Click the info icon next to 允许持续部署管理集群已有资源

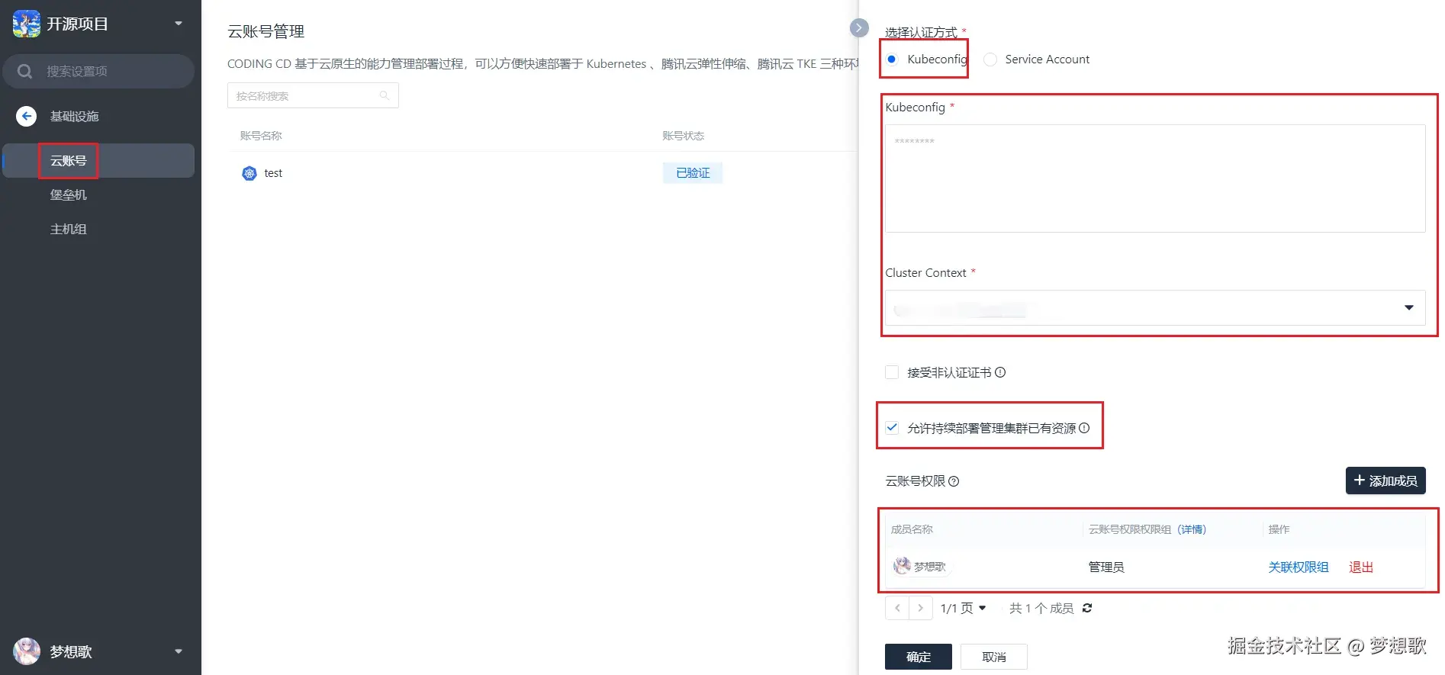coord(1084,428)
